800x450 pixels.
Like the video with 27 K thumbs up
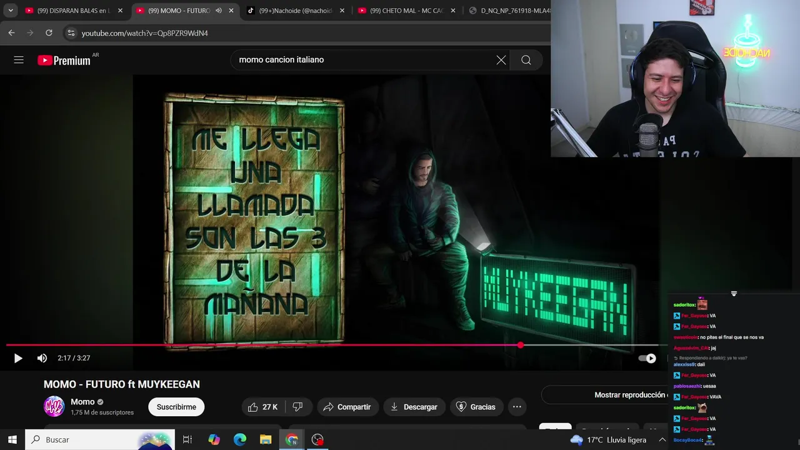pyautogui.click(x=262, y=407)
